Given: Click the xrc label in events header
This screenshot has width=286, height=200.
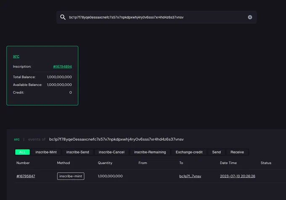Looking at the screenshot, I should 16,139.
